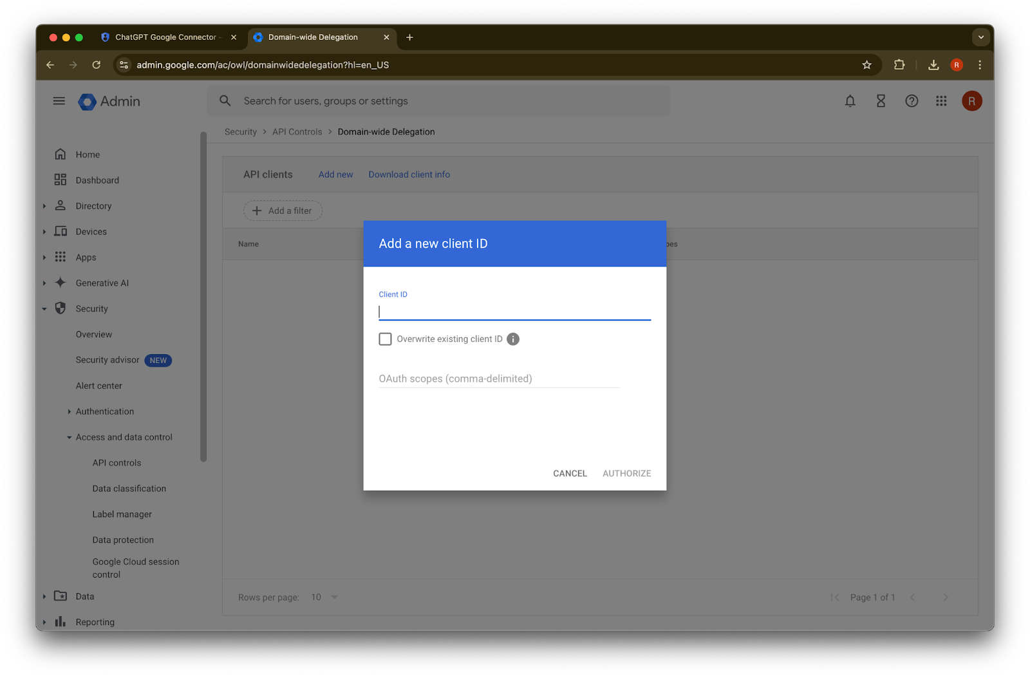
Task: Click the Reporting bar chart icon
Action: [x=61, y=622]
